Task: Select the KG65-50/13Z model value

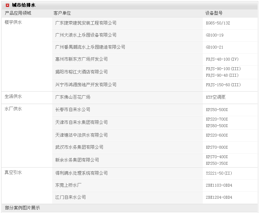Action: [218, 23]
